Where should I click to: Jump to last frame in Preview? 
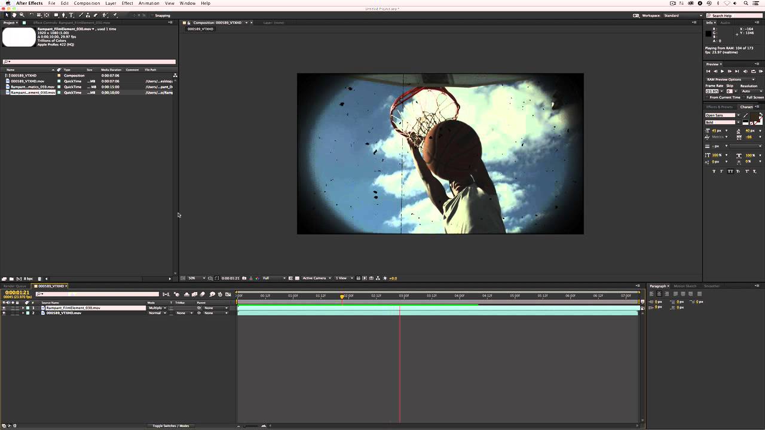click(737, 71)
